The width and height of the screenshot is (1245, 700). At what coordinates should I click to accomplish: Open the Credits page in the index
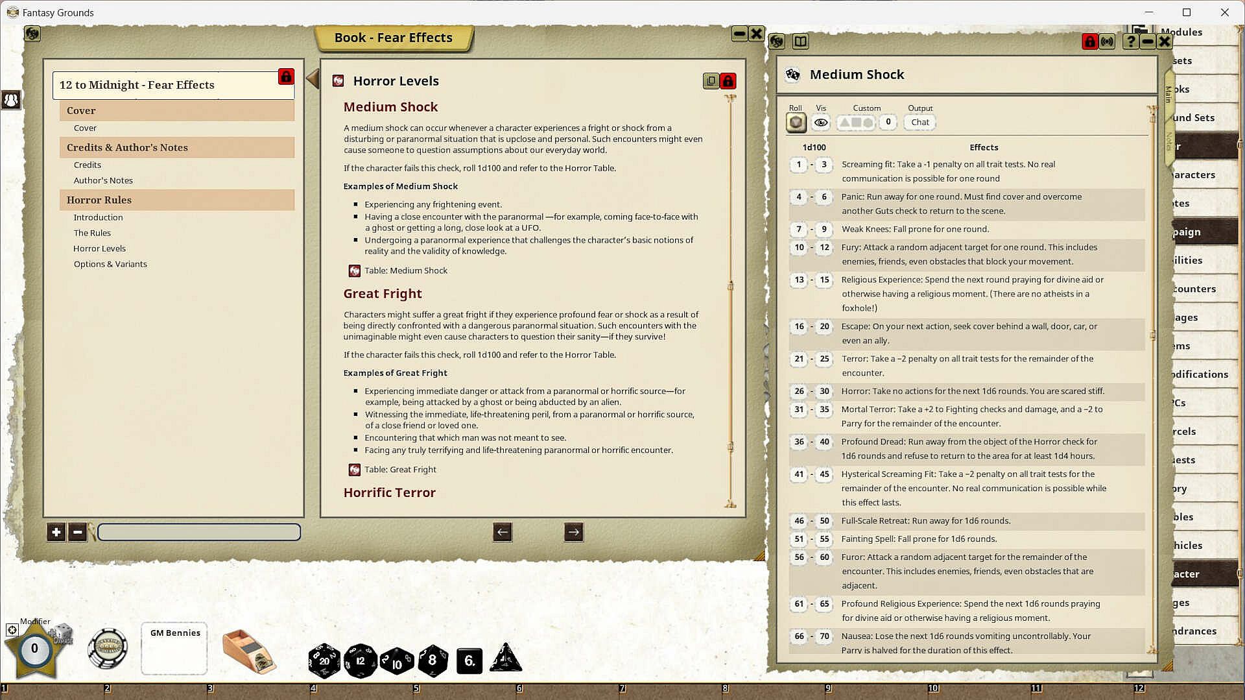(88, 165)
